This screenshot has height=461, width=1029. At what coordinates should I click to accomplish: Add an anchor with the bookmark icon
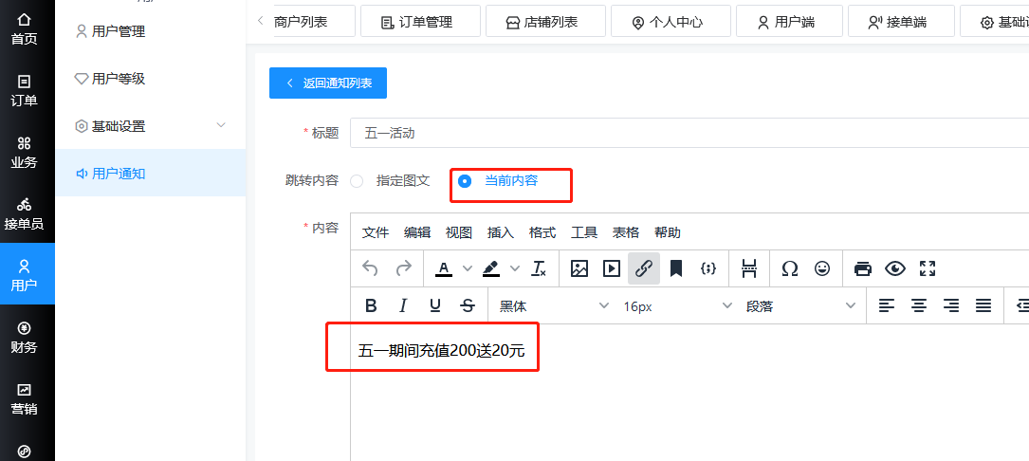(x=676, y=267)
